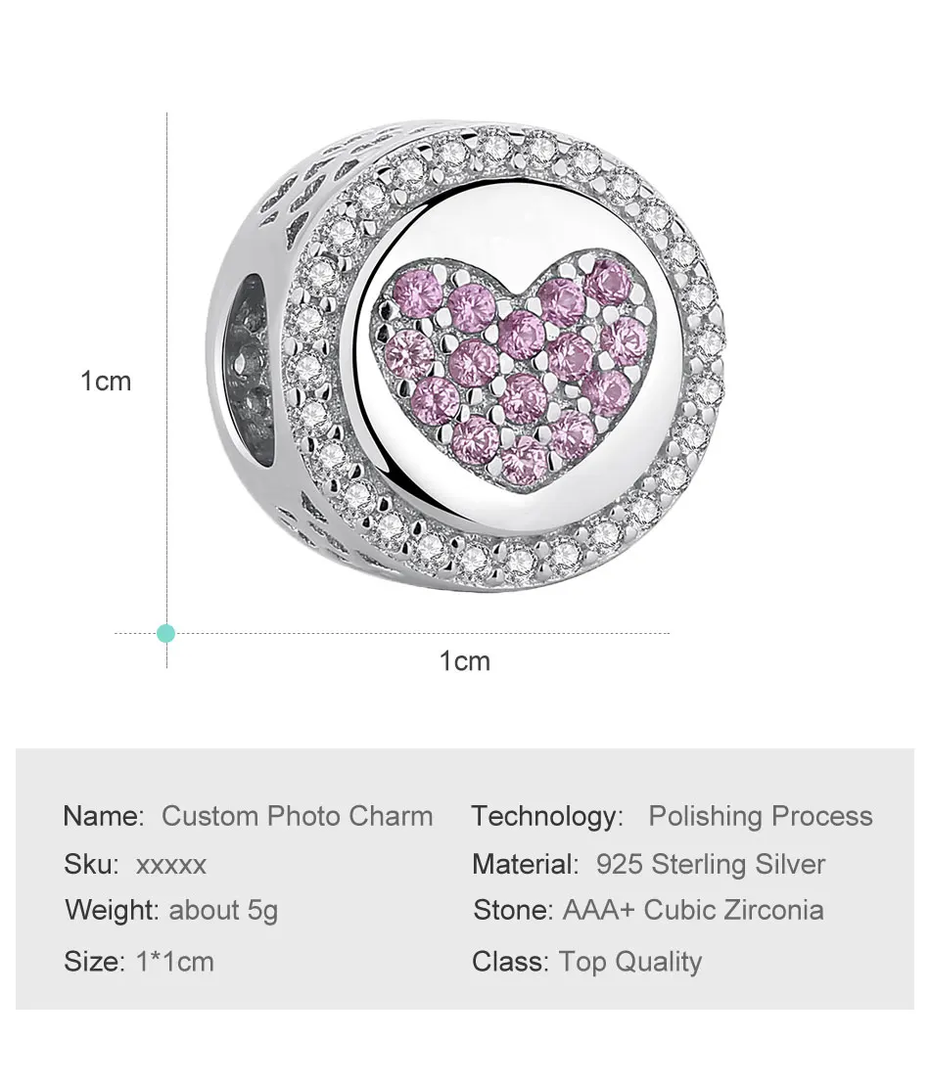Select the "Technology:" label
930x1085 pixels.
tap(547, 816)
